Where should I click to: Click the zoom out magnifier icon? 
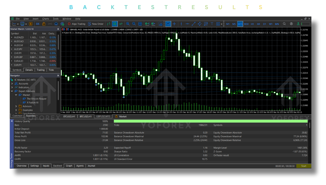click(134, 24)
